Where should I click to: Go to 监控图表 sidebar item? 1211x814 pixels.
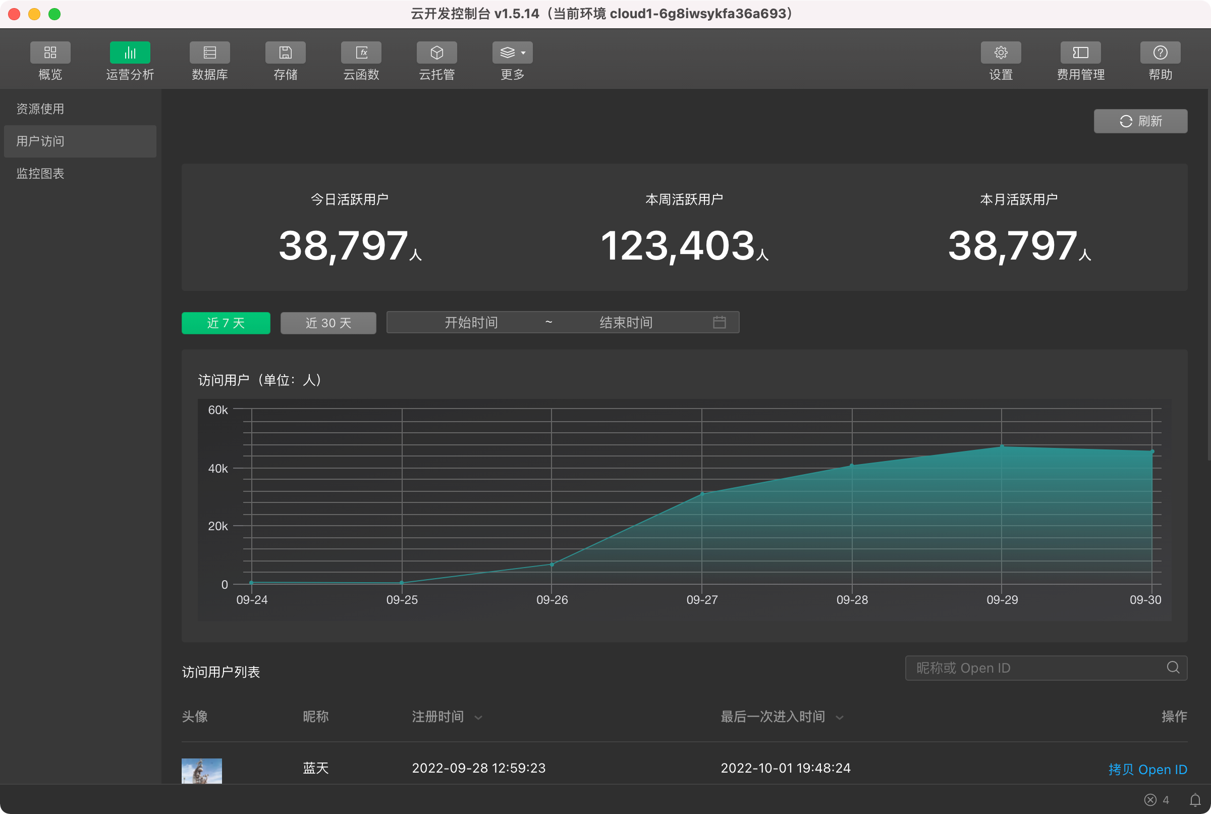(x=40, y=173)
